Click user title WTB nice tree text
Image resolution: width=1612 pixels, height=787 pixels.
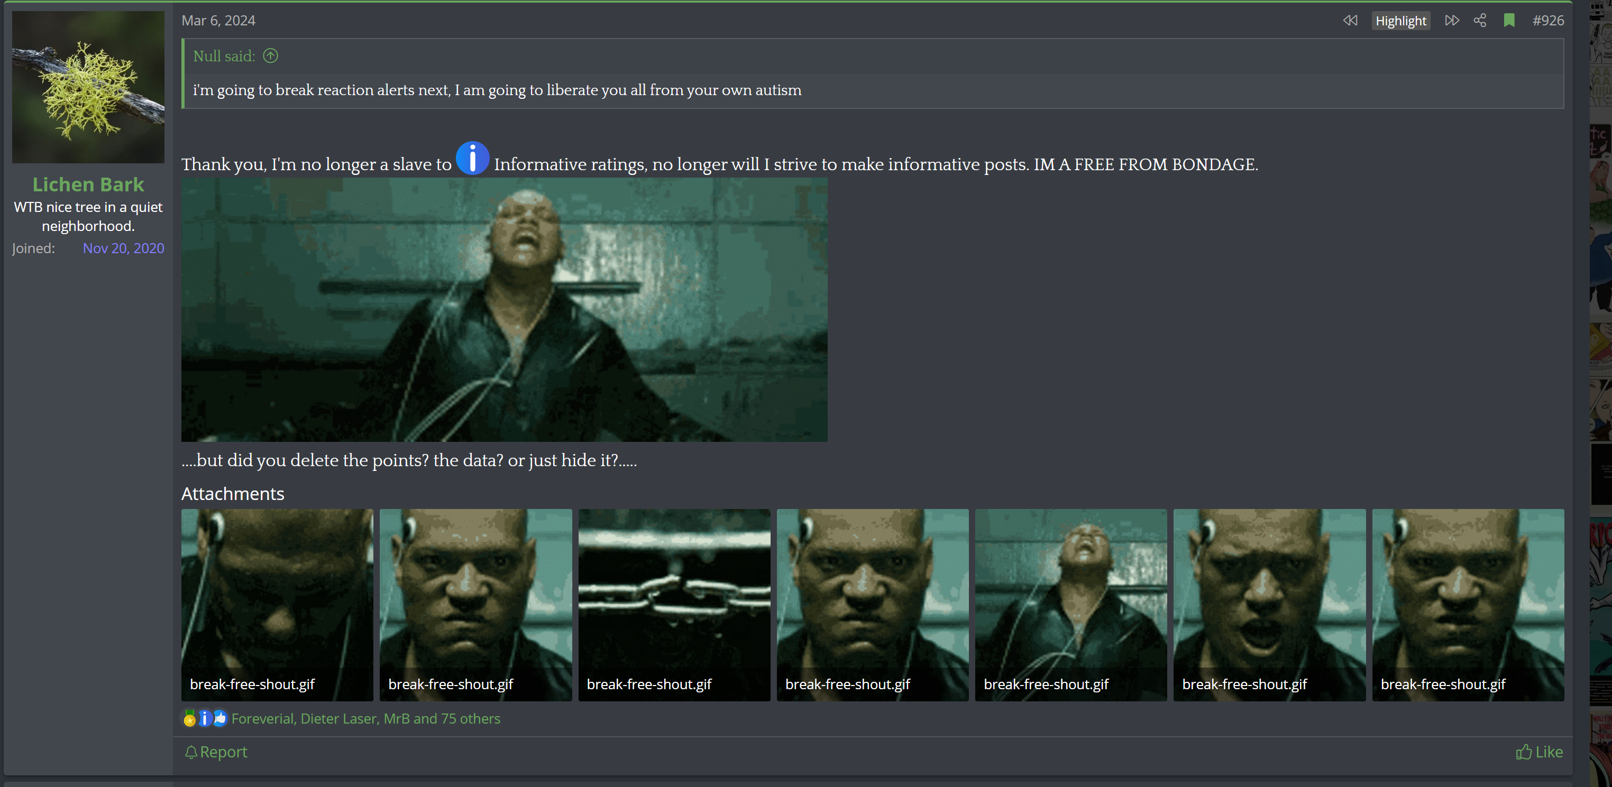88,217
